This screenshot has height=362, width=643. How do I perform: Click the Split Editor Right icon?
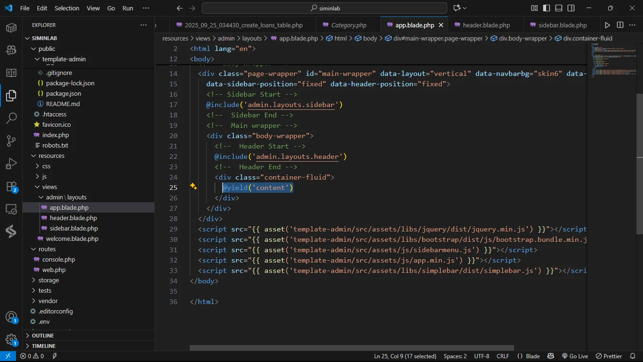[x=620, y=25]
